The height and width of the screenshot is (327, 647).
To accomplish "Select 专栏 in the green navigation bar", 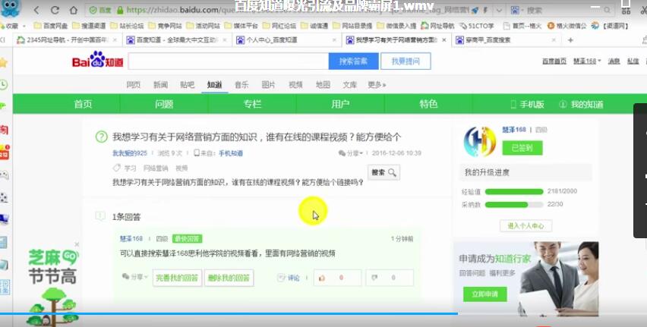I will pos(252,104).
